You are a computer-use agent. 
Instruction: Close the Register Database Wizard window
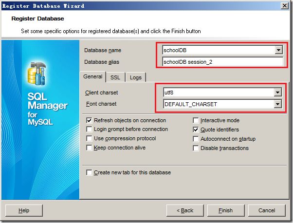(x=284, y=6)
